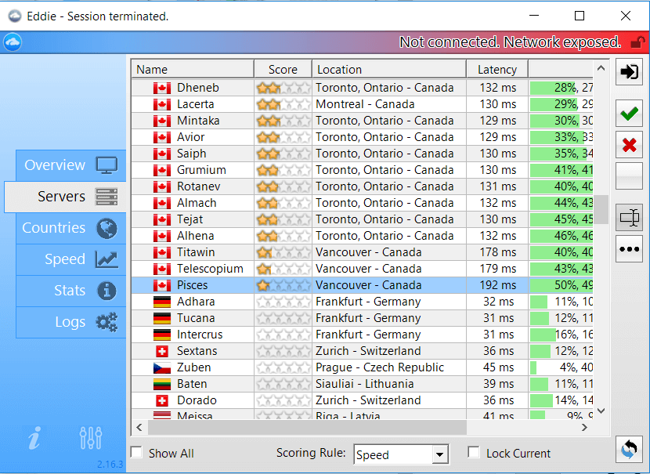Select the Baten Lithuania server
The height and width of the screenshot is (474, 650).
[x=363, y=384]
